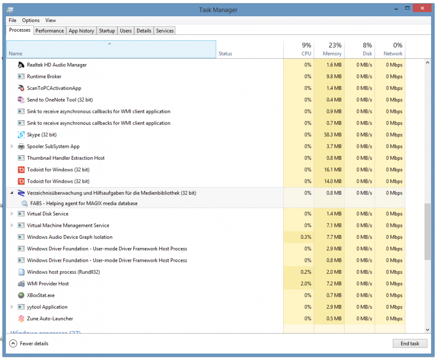
Task: Select the Verzeichnisüberwachung process icon
Action: point(21,193)
